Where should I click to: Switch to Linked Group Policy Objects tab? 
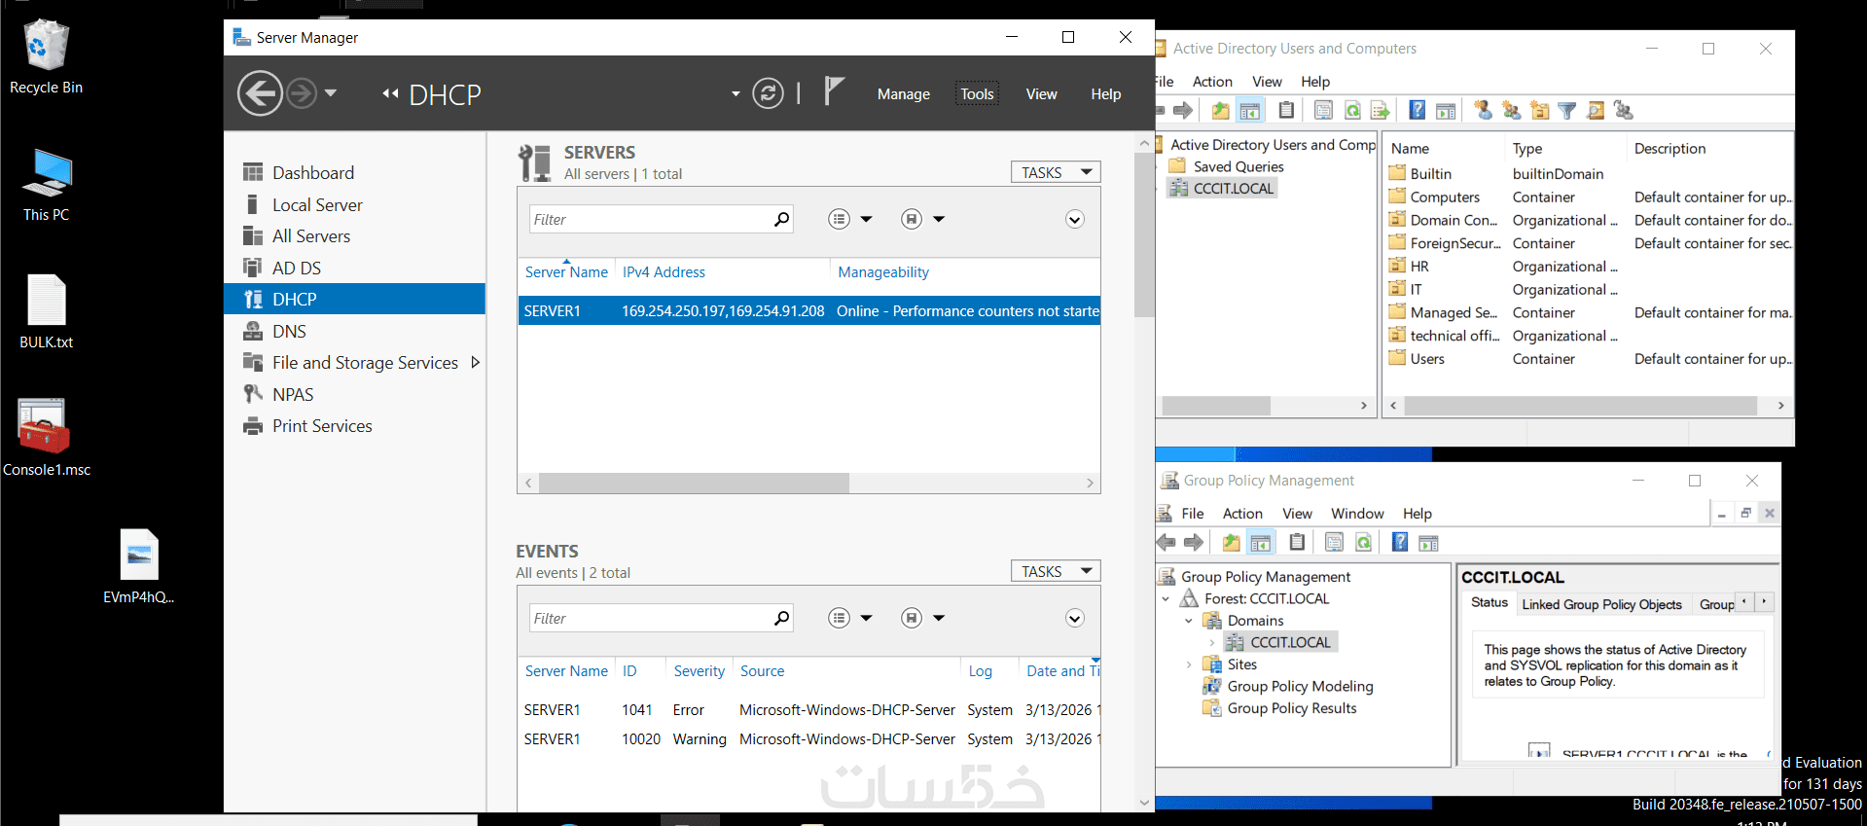tap(1601, 604)
